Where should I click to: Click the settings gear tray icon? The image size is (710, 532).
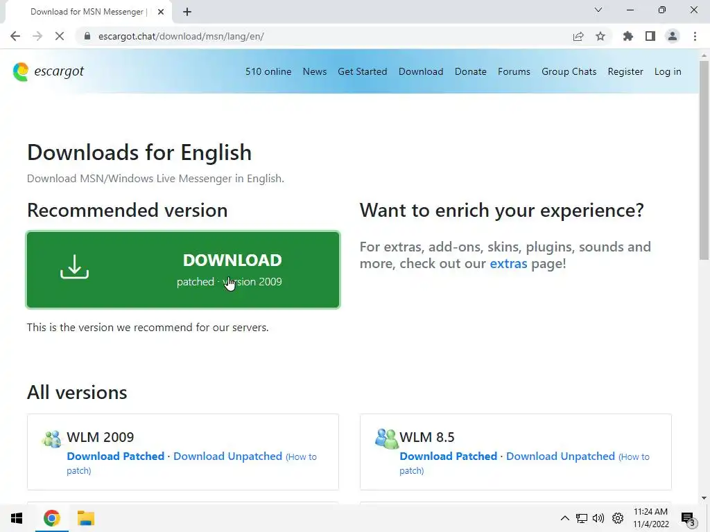[x=618, y=518]
